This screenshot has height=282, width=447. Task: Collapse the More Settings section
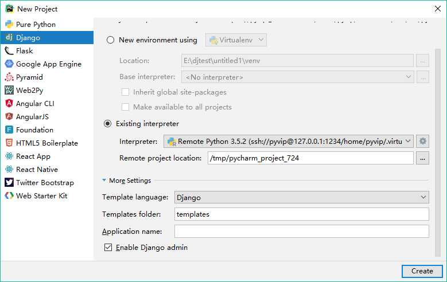(x=104, y=181)
